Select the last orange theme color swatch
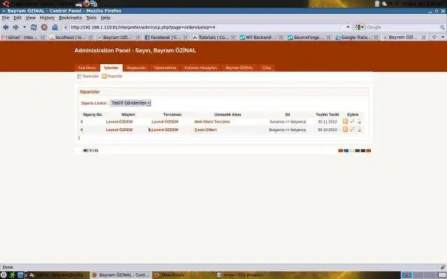This screenshot has width=447, height=279. 369,151
